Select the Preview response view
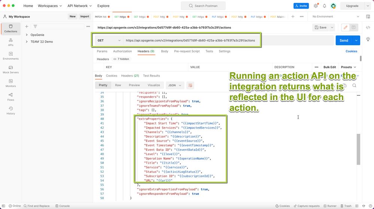Viewport: 374px width, 209px height. (134, 85)
